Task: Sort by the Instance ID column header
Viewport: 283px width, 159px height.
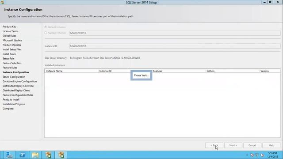Action: 125,71
